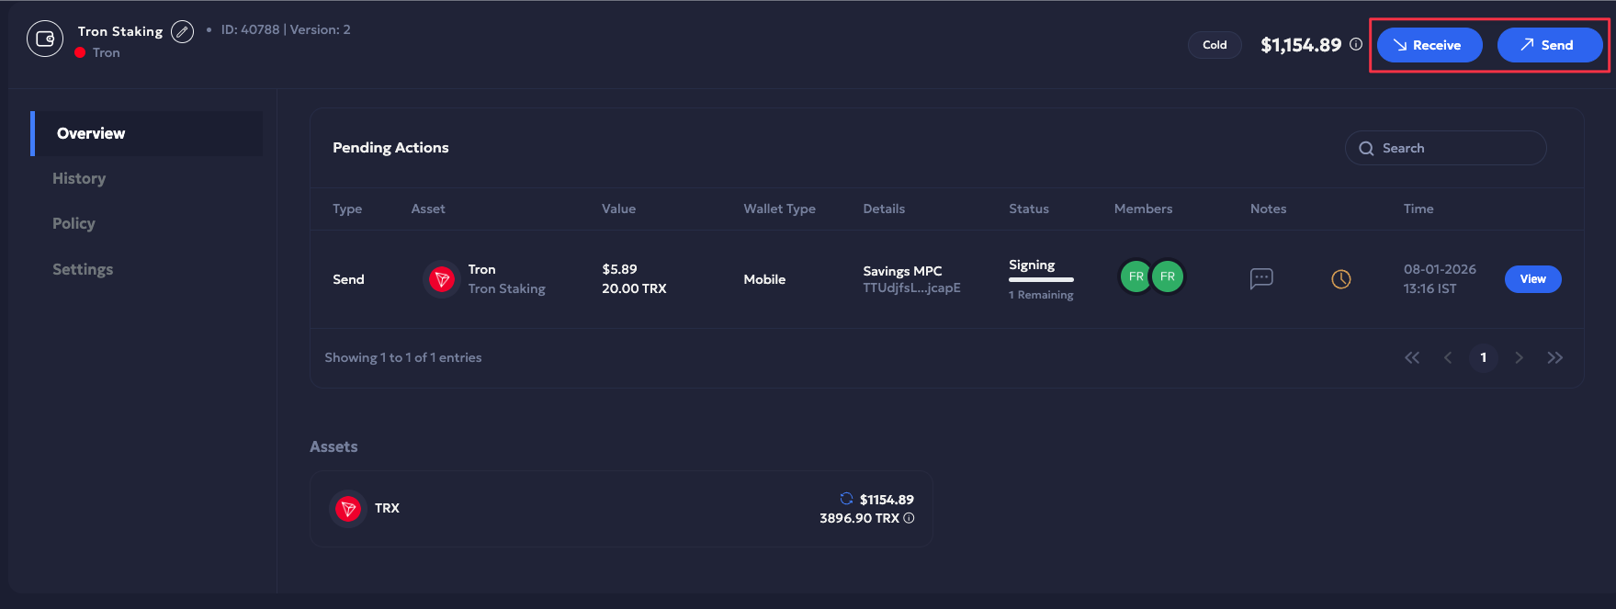1616x609 pixels.
Task: Click the Type column header
Action: point(347,209)
